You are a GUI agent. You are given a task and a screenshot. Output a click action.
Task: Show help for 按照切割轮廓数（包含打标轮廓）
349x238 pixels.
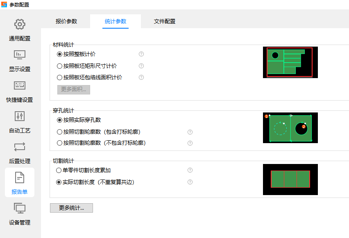190,132
